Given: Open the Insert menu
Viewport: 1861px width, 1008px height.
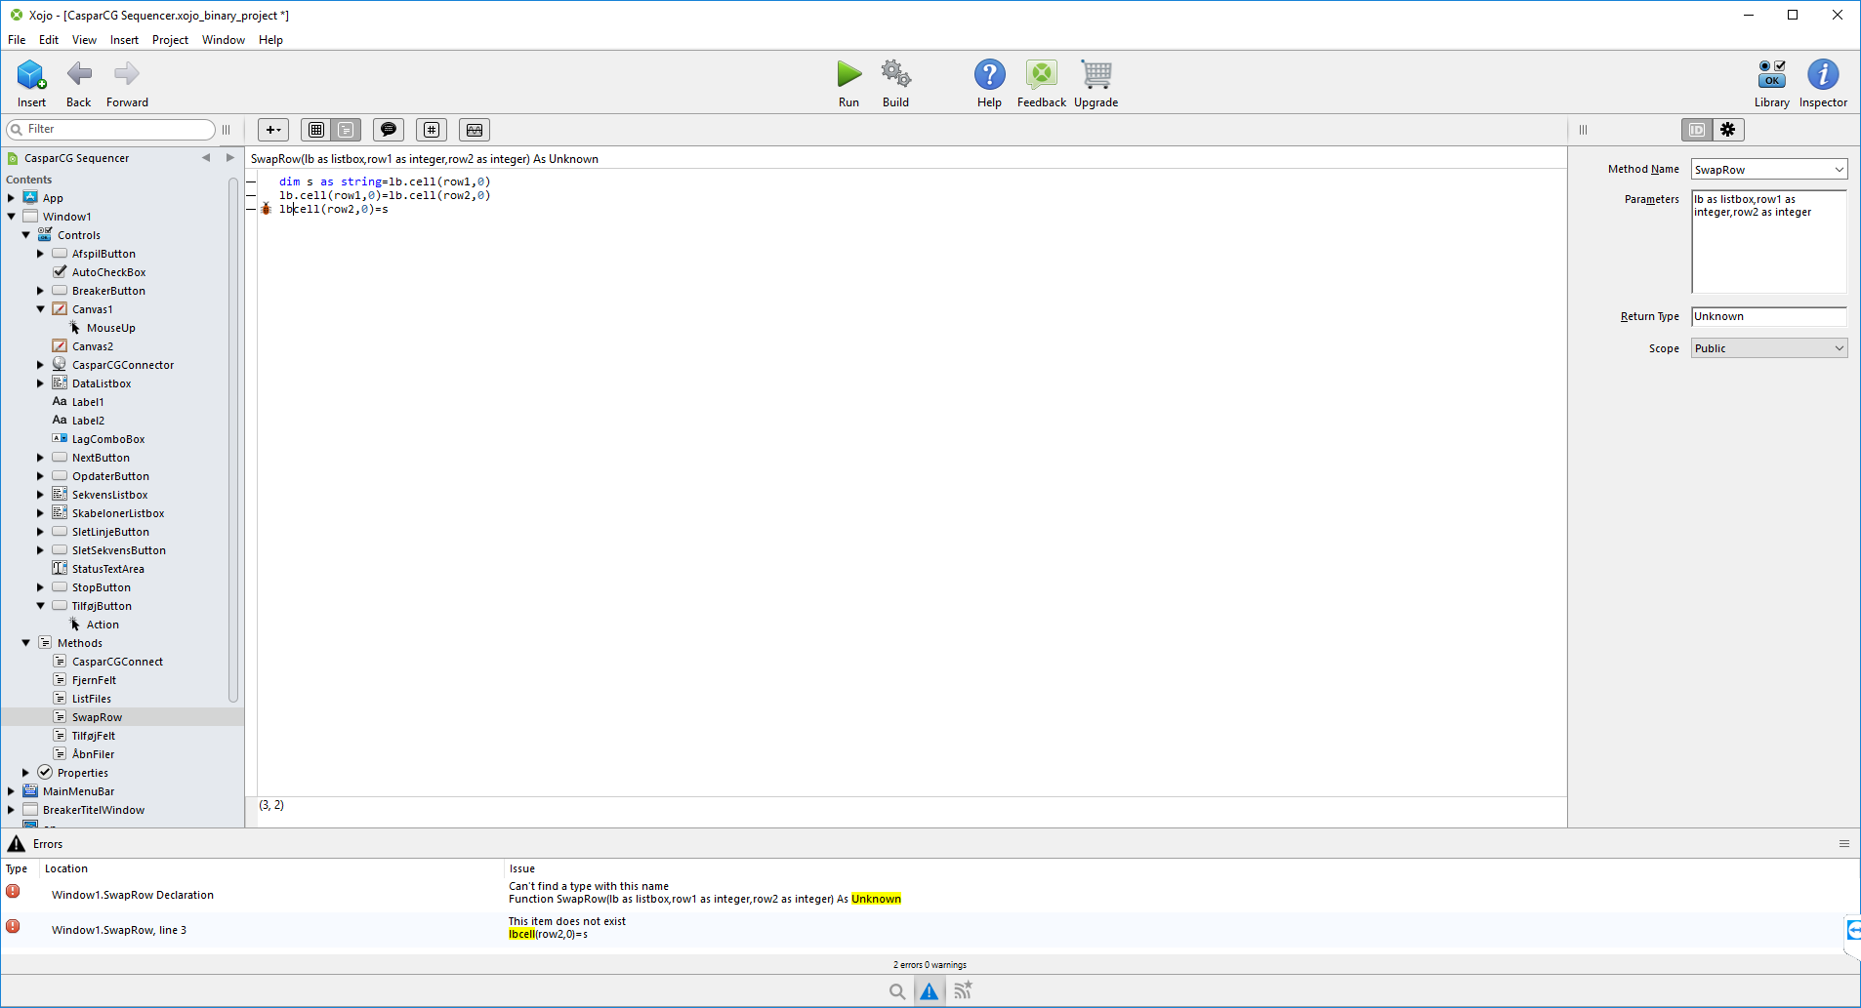Looking at the screenshot, I should 124,40.
